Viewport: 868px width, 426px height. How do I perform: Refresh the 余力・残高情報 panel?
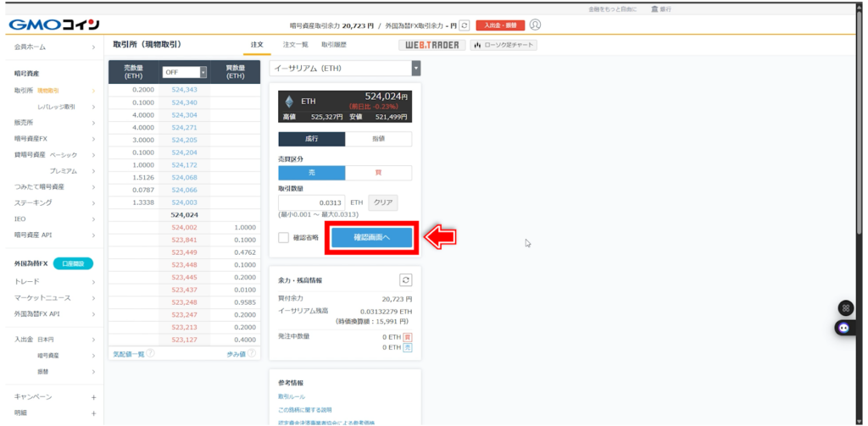click(405, 279)
